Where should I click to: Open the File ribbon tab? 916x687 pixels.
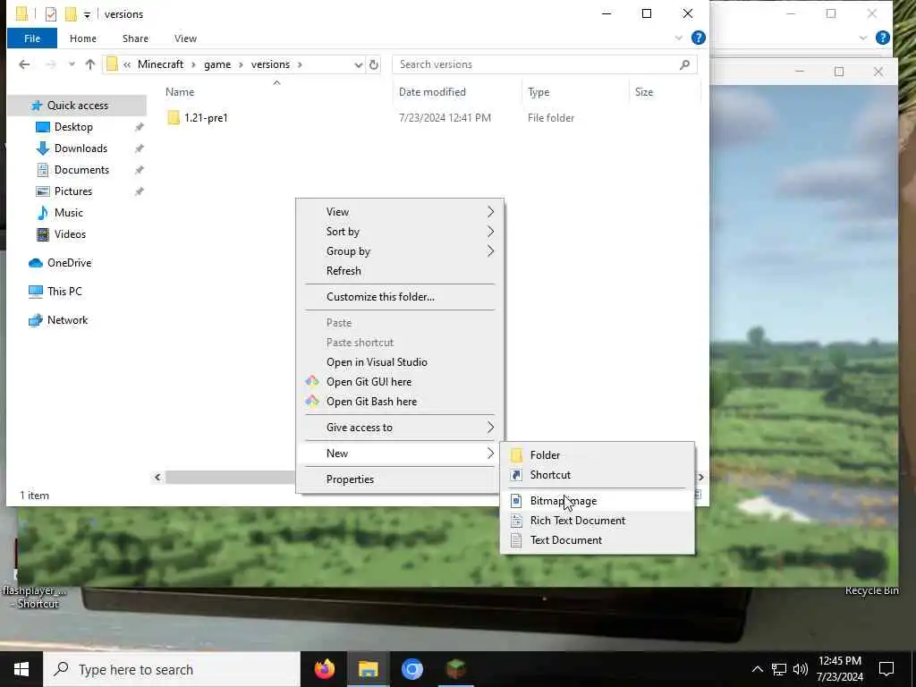32,38
